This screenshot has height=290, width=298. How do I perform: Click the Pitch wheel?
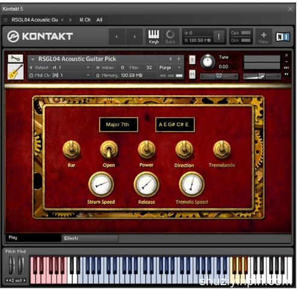[x=11, y=265]
